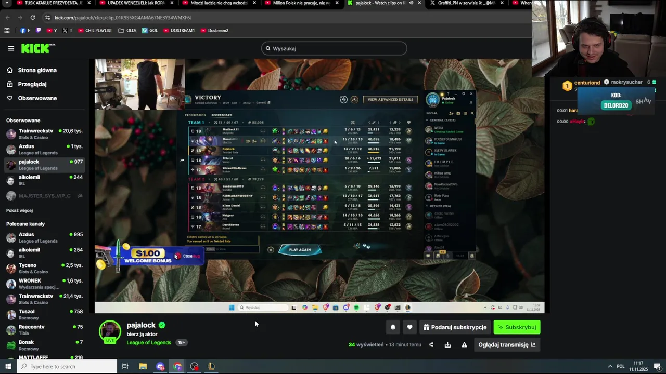The width and height of the screenshot is (666, 374).
Task: Click the Chrome address bar URL
Action: coord(123,17)
